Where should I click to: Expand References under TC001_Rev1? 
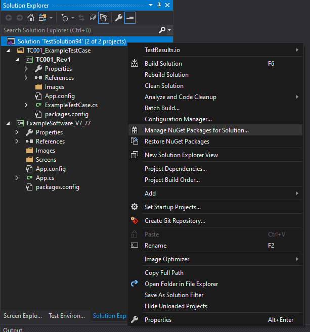pyautogui.click(x=26, y=78)
